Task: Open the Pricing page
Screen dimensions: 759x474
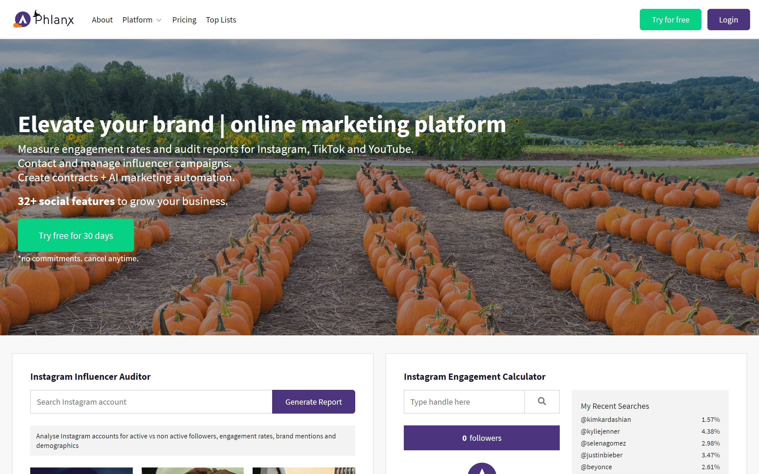Action: pos(184,20)
